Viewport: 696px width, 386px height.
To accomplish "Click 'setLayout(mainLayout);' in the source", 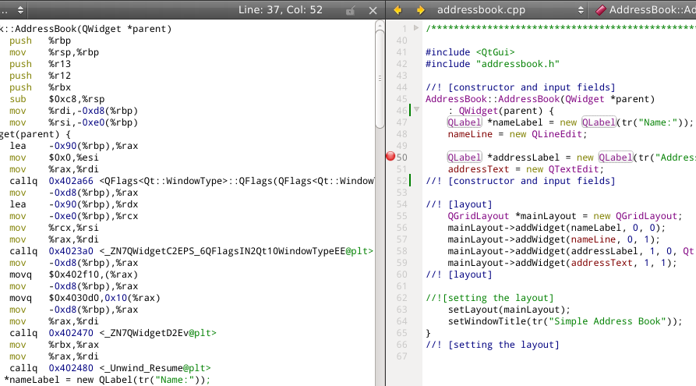I will 509,310.
